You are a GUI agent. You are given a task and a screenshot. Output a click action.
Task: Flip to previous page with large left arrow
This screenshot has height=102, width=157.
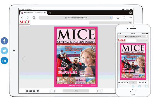coord(24,59)
